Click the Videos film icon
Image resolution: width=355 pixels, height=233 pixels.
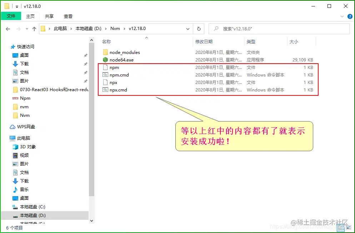tap(15, 155)
